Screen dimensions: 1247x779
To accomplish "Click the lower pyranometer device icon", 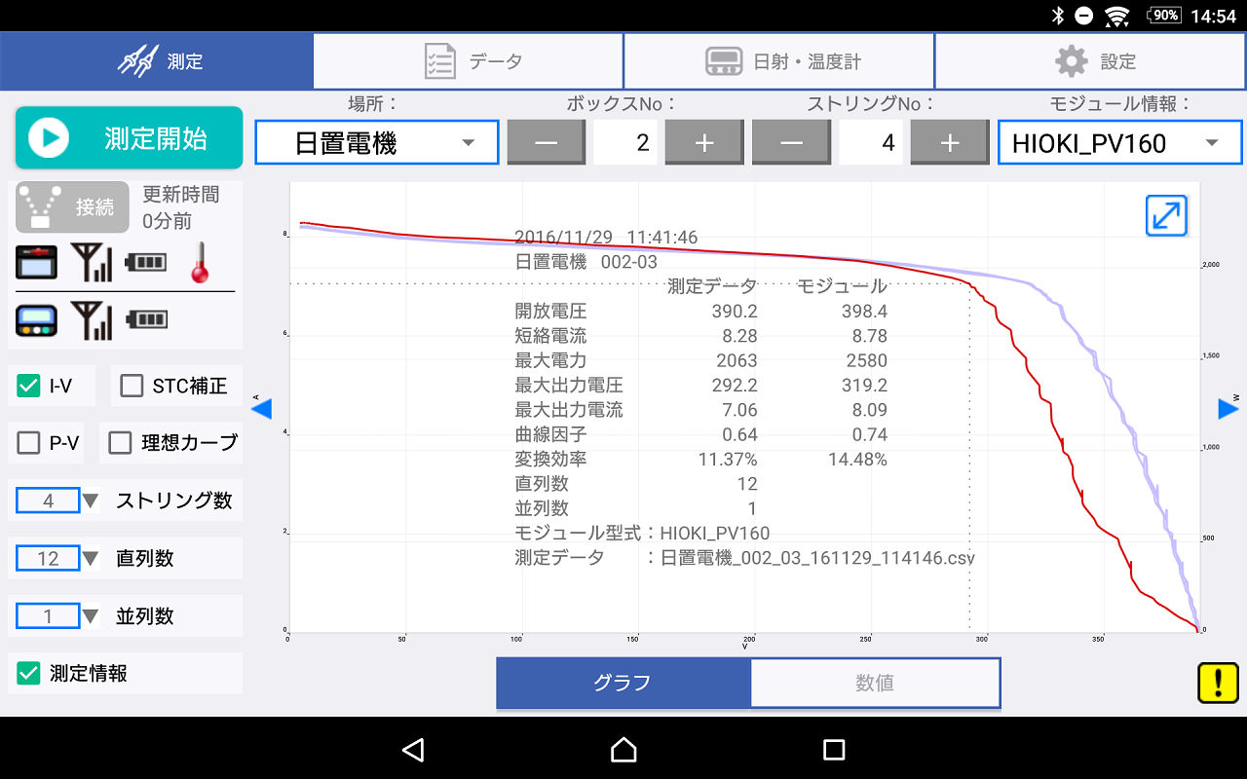I will 36,320.
